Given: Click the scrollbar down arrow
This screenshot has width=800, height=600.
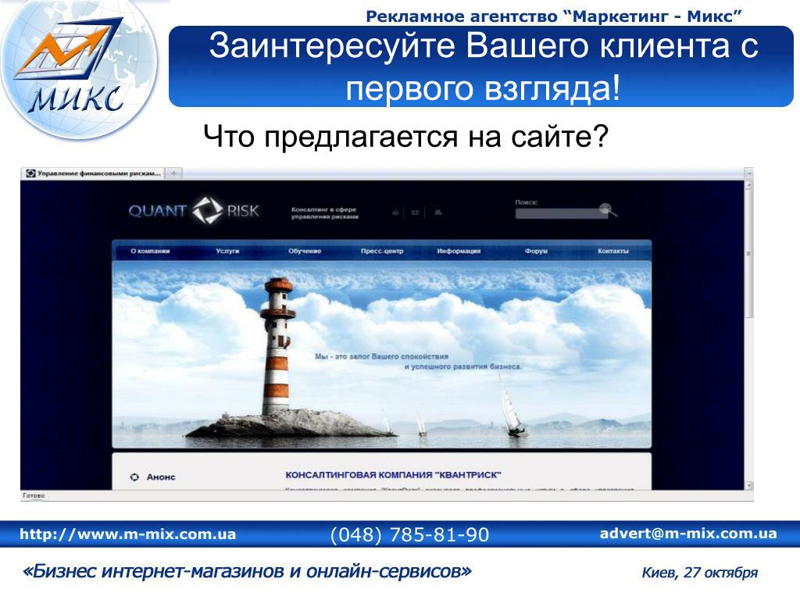Looking at the screenshot, I should click(749, 486).
